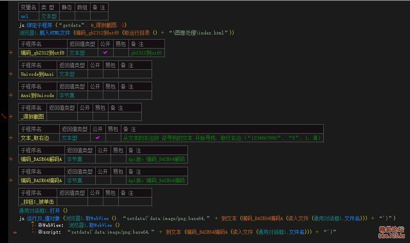Select subroutine name 文本_取右边
The width and height of the screenshot is (410, 243).
[x=35, y=138]
